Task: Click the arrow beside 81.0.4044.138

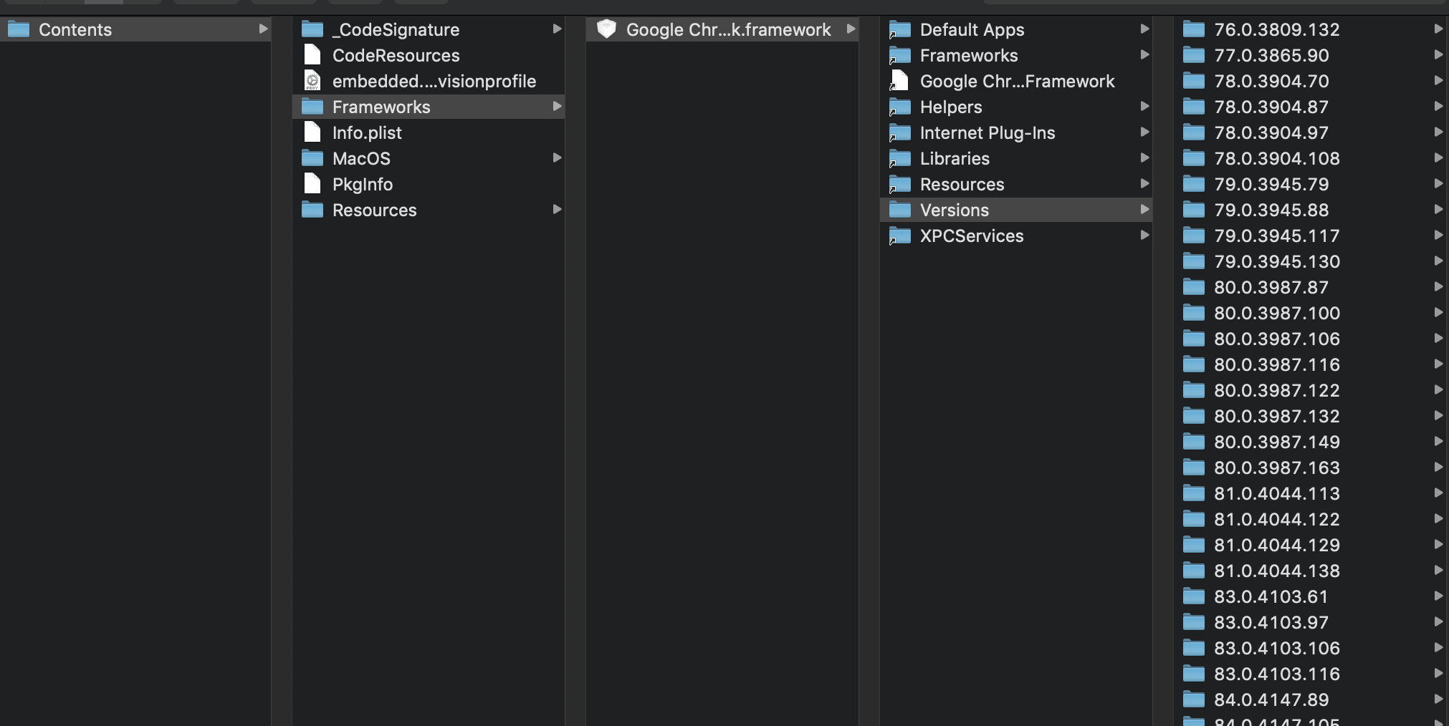Action: [x=1438, y=570]
